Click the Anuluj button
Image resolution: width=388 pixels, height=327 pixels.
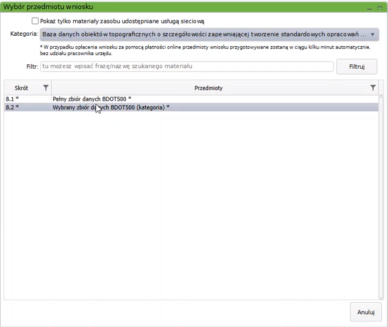[x=365, y=312]
